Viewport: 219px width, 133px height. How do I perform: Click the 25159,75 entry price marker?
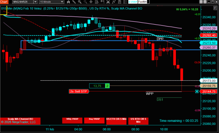[209, 86]
